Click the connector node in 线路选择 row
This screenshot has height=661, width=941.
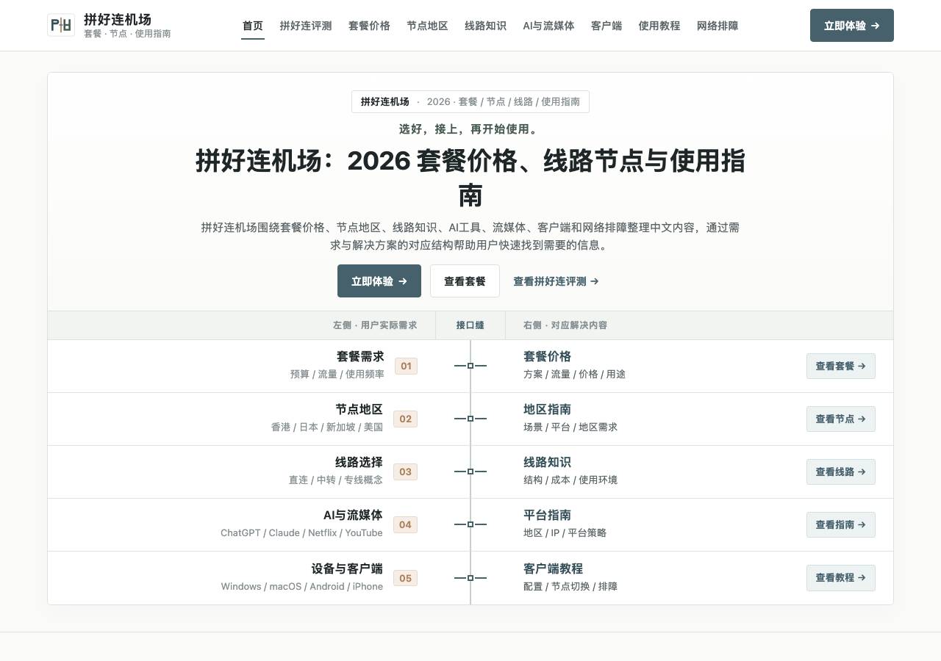click(x=470, y=472)
